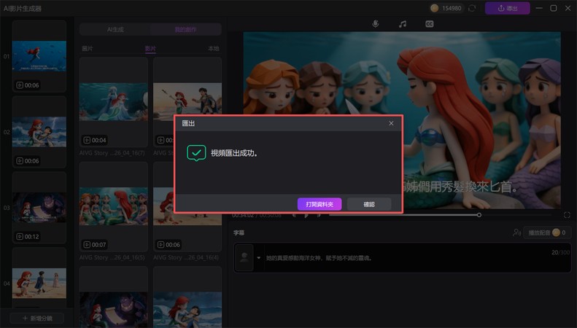Open the voiceover microphone icon
Viewport: 577px width, 328px height.
coord(376,24)
